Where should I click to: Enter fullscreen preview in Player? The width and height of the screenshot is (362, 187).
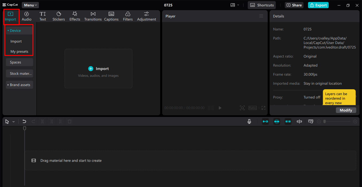coord(263,108)
